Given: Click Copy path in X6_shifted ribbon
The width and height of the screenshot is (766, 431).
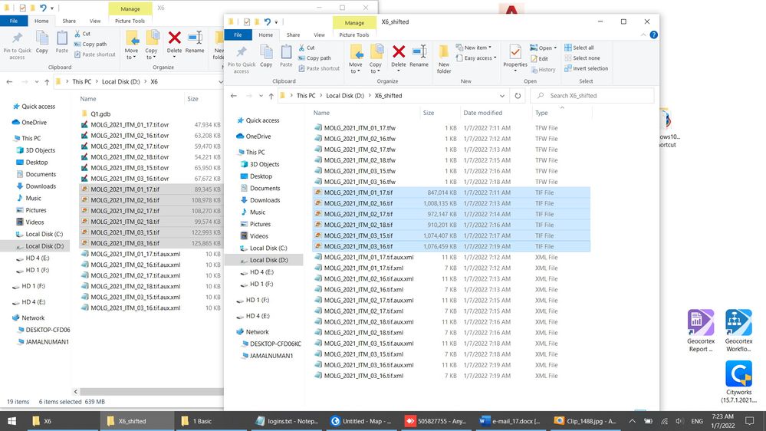Looking at the screenshot, I should pyautogui.click(x=314, y=58).
